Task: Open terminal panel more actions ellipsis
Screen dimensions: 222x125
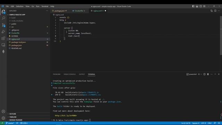Action: [x=212, y=74]
